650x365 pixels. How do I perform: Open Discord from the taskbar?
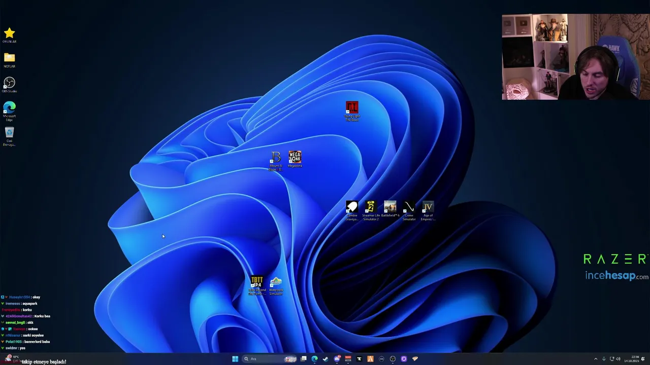point(337,359)
